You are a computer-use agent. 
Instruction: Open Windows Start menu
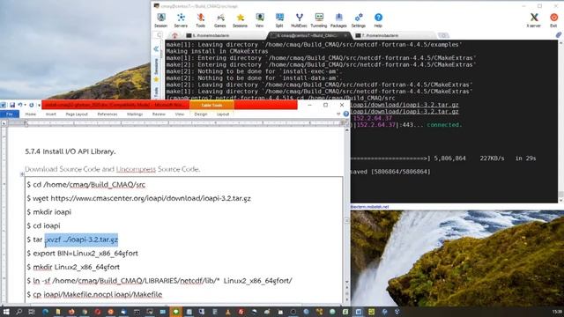pos(6,312)
